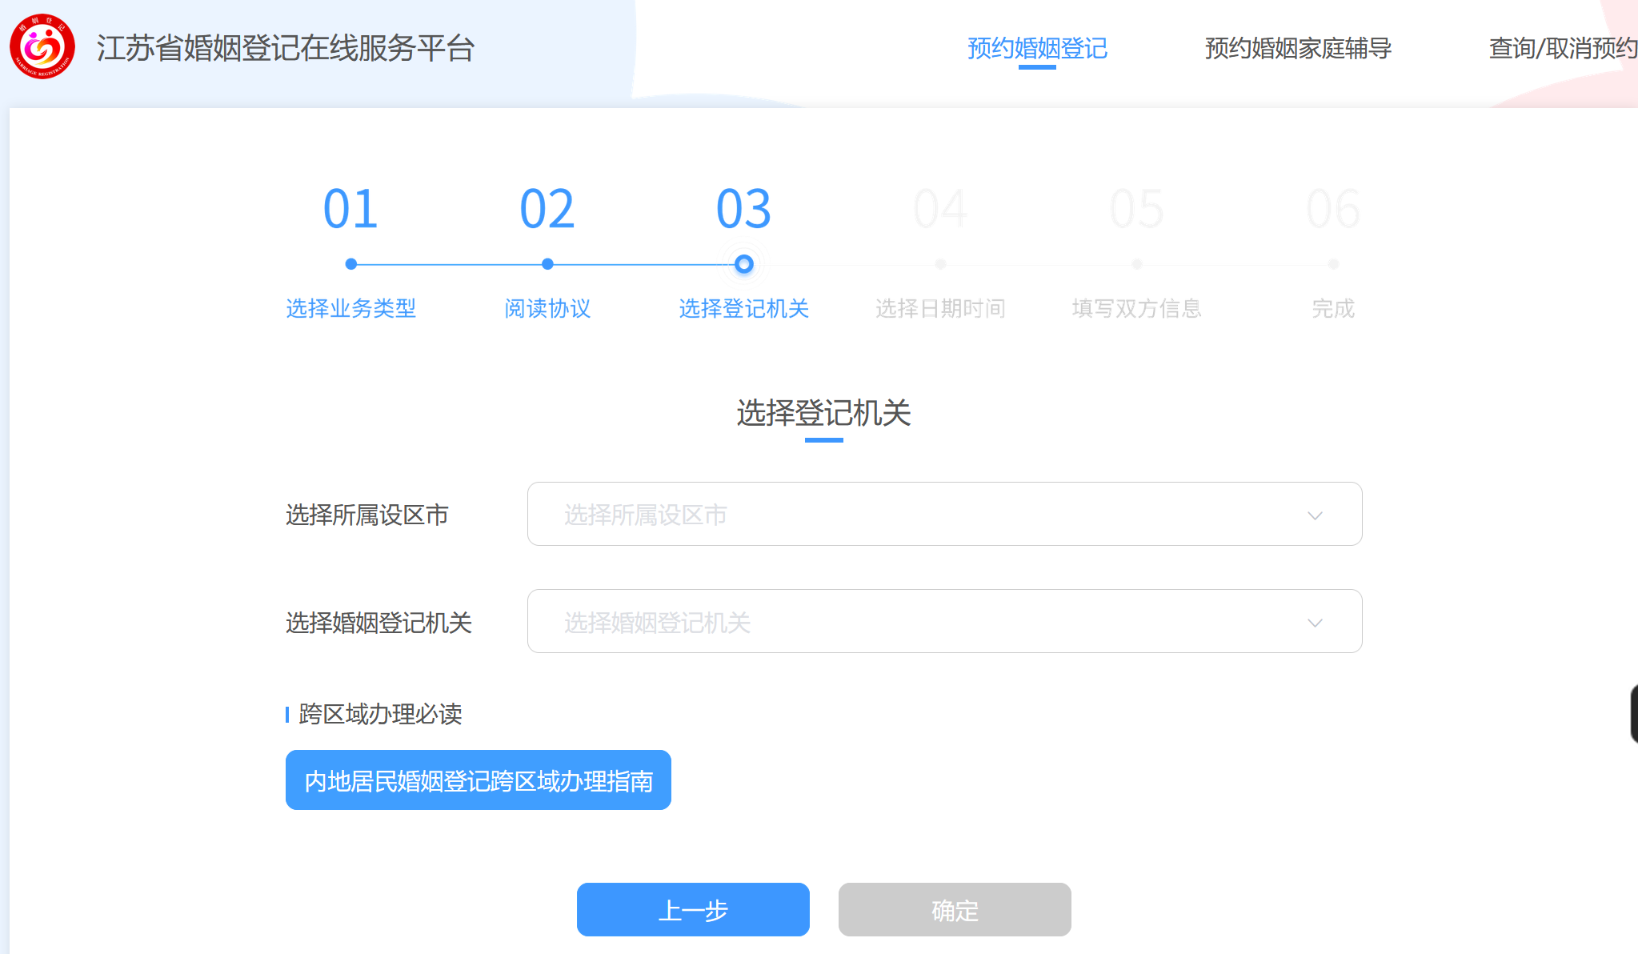Click the active step 03 circle marker
1638x954 pixels.
pyautogui.click(x=743, y=264)
